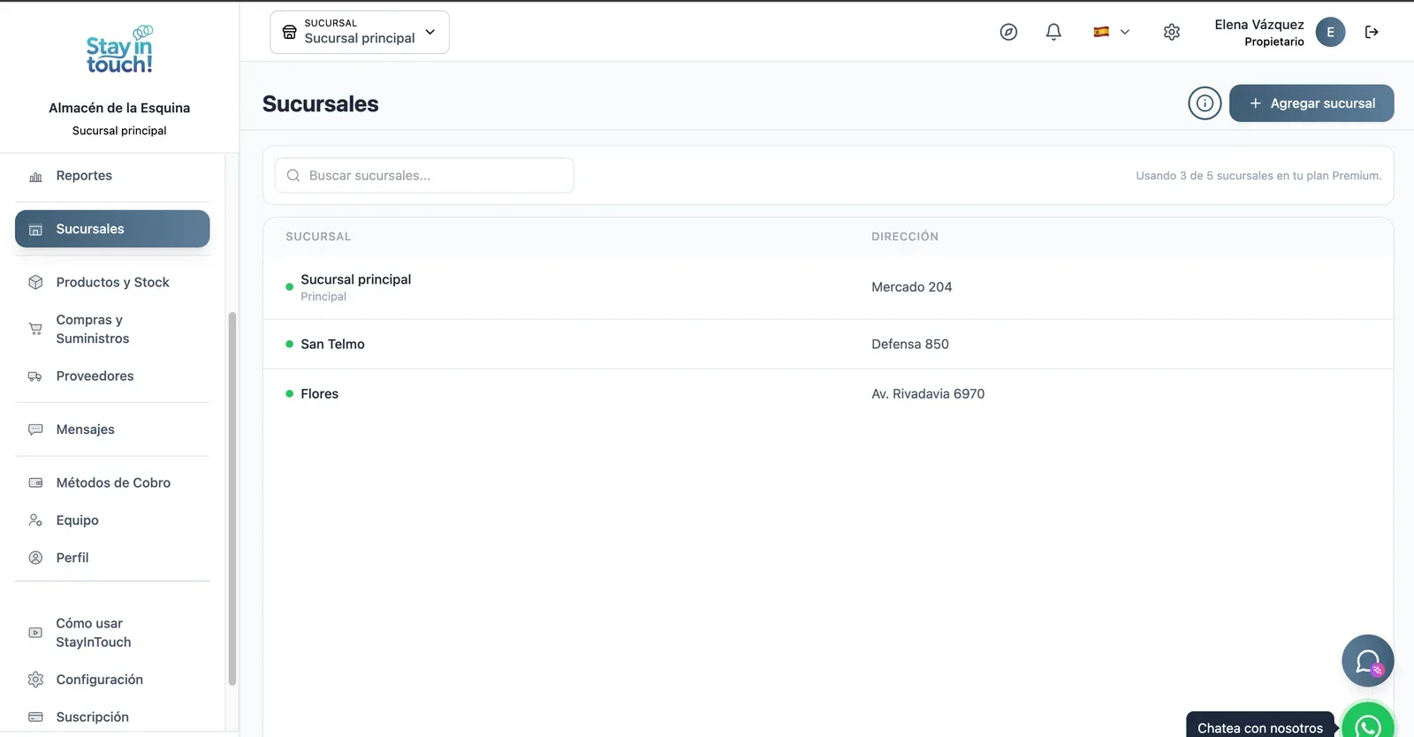Select the Flores branch row

[x=828, y=394]
